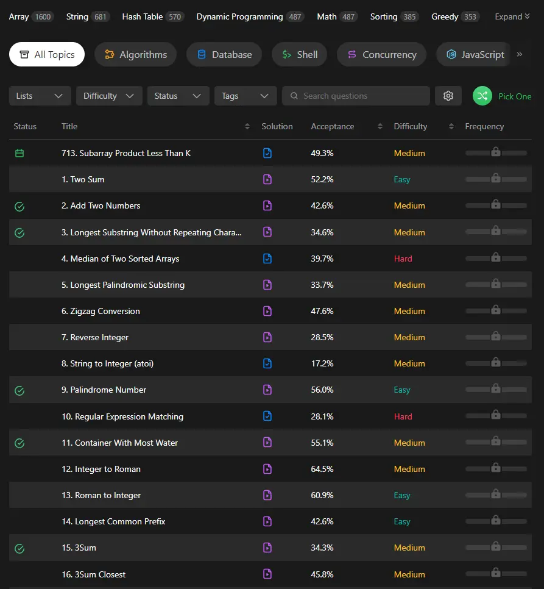Open problem 16. 3Sum Closest
The image size is (544, 589).
point(93,574)
